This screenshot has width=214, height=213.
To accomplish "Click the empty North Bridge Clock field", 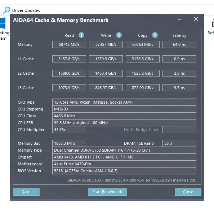I will [179, 130].
